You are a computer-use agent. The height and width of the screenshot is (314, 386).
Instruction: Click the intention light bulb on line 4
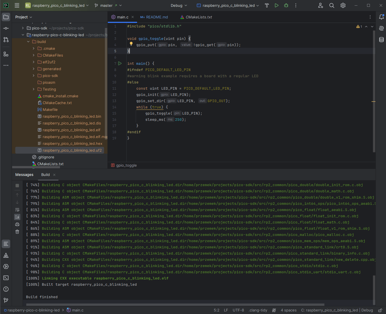131,44
